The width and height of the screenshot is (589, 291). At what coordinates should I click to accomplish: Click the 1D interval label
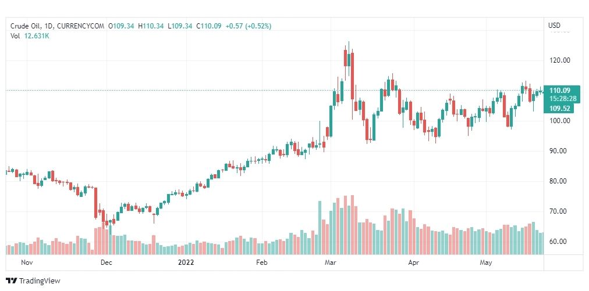tap(47, 26)
